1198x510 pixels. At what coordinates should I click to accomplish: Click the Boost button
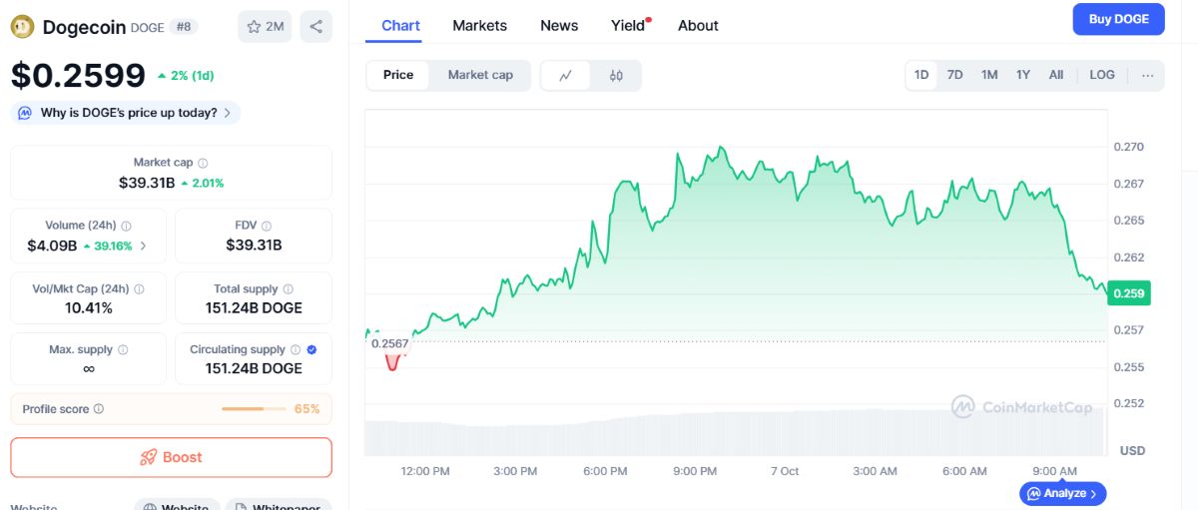[171, 457]
